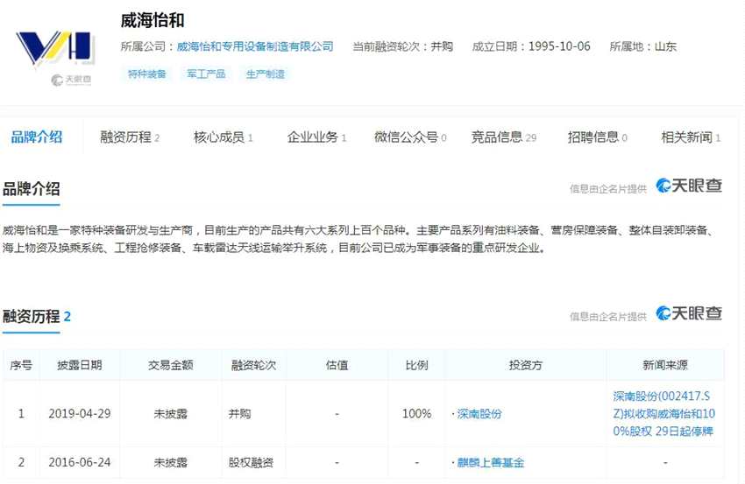Click the 品牌介绍 section heading
The width and height of the screenshot is (745, 484).
32,189
